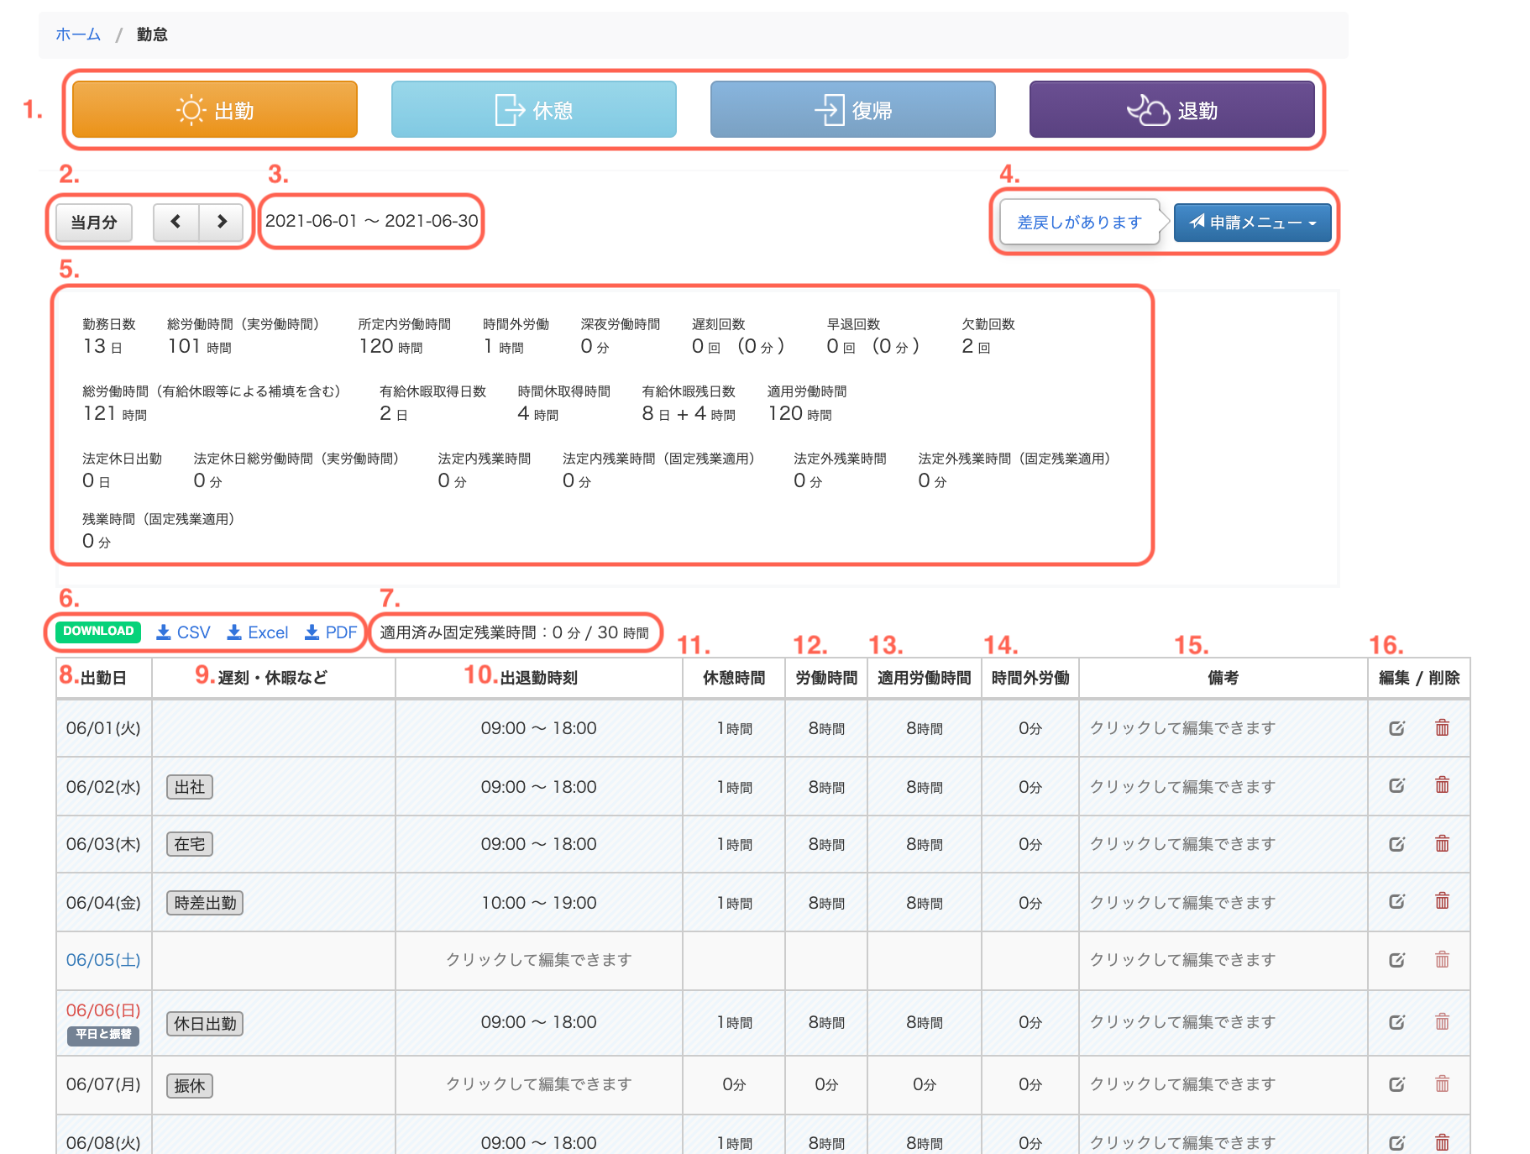Viewport: 1530px width, 1154px height.
Task: Edit the 06/05(土) clock time cell
Action: [x=538, y=960]
